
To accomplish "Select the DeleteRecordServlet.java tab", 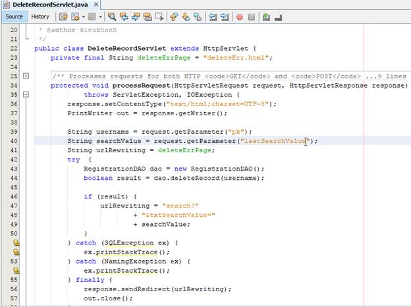I will tap(50, 5).
